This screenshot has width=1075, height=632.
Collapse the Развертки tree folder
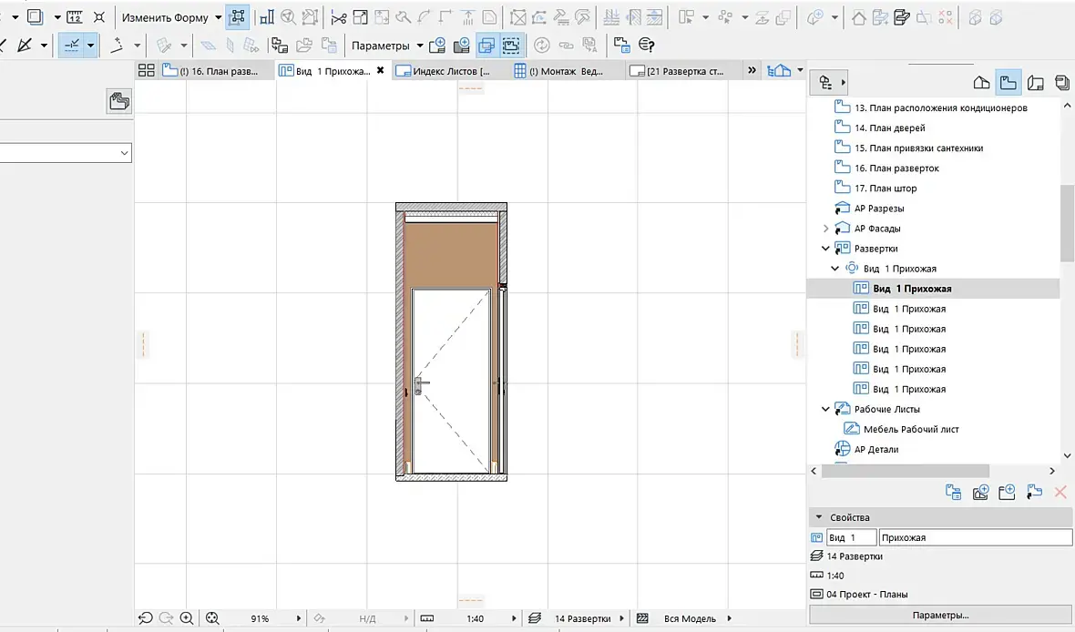pyautogui.click(x=826, y=249)
